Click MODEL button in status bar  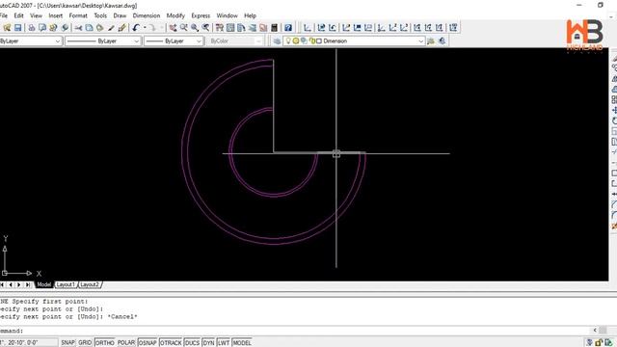(x=242, y=343)
